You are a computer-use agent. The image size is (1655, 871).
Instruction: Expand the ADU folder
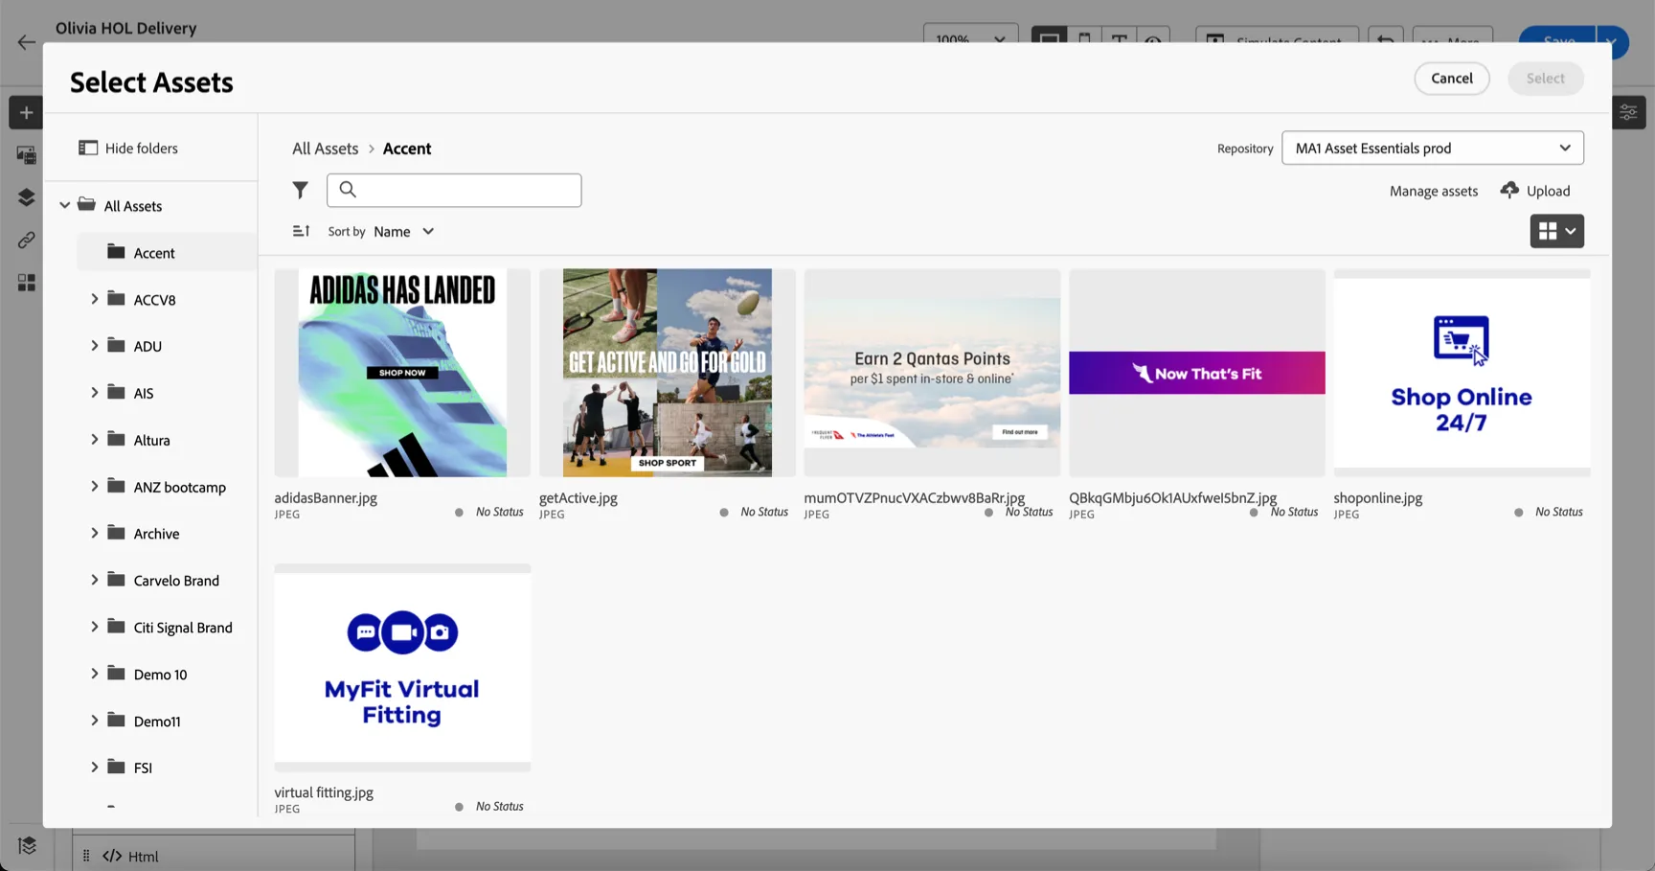coord(94,346)
